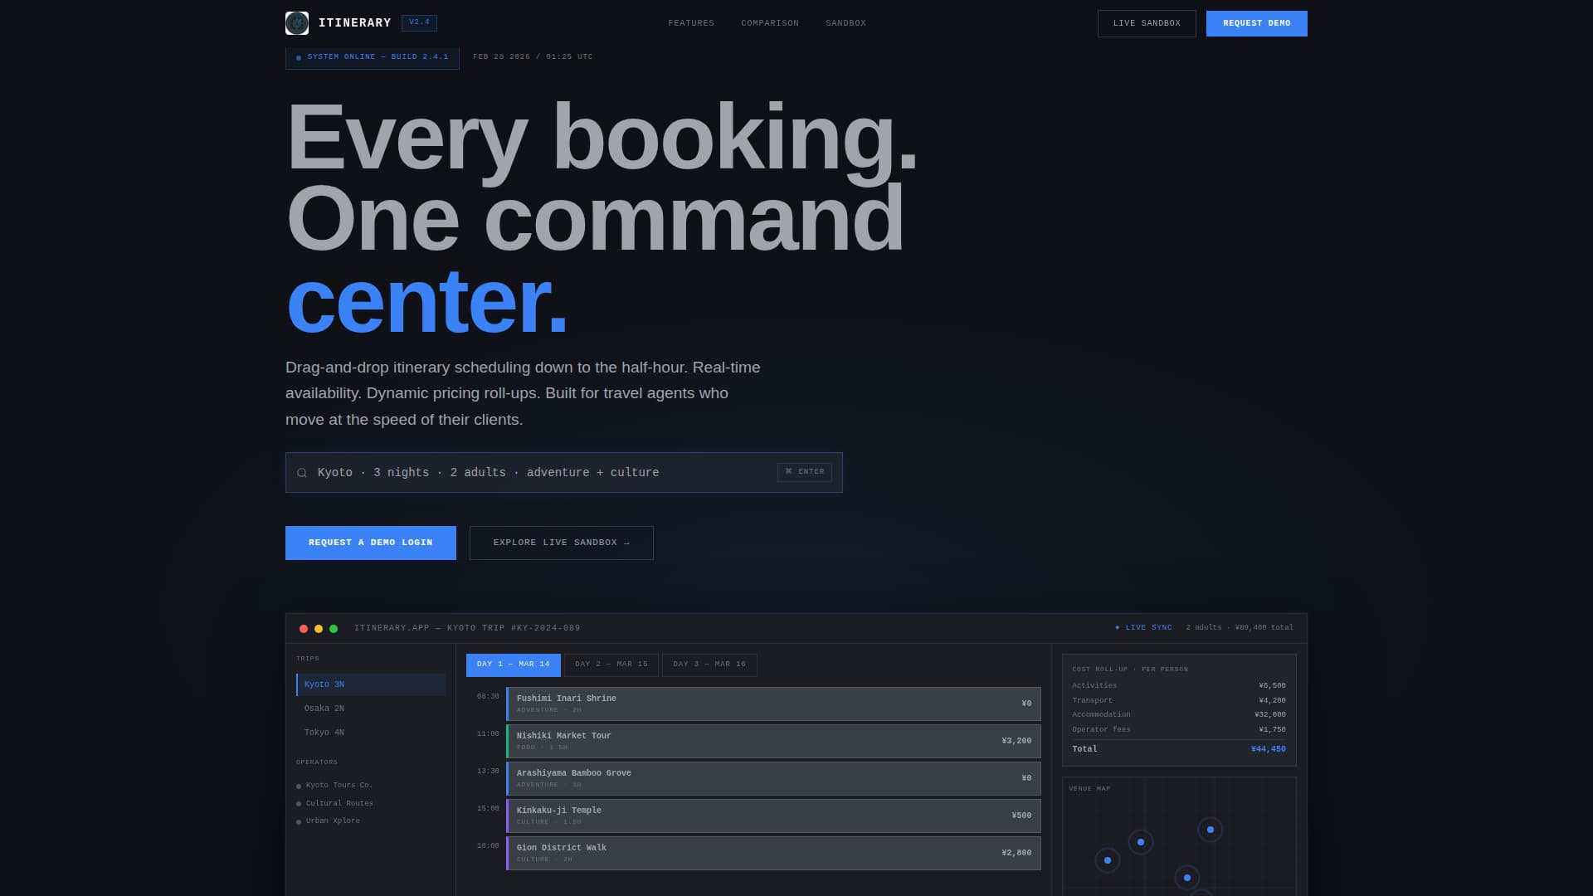Open the Day 3 — Mar 16 tab
The height and width of the screenshot is (896, 1593).
tap(709, 665)
